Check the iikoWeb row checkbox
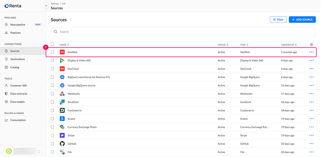 52,52
